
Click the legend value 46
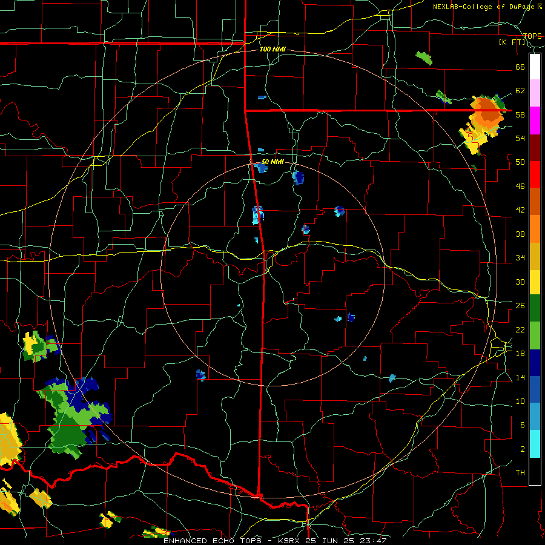(520, 187)
